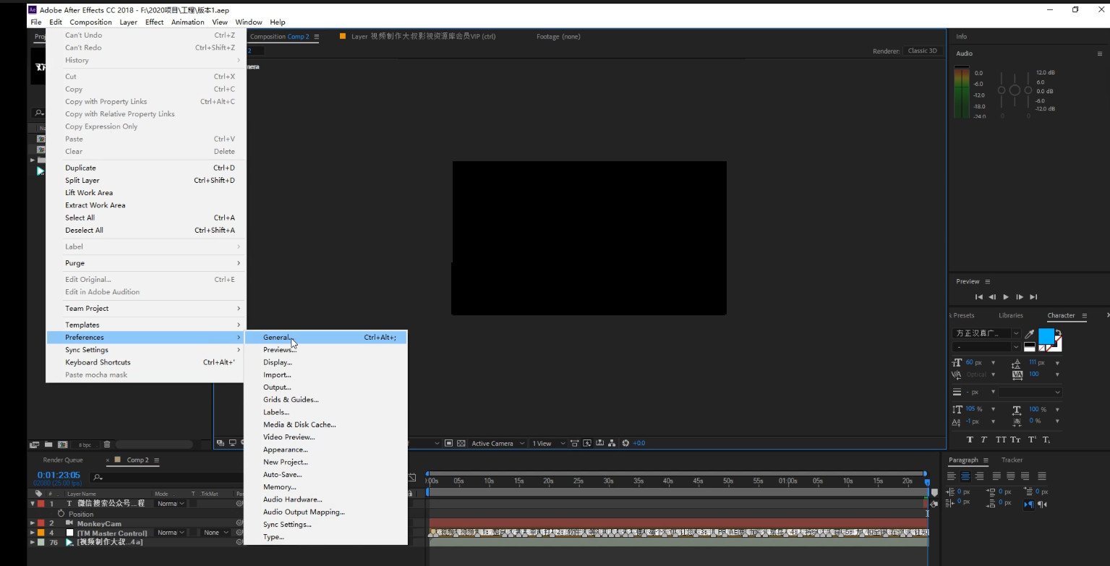Apply Small Caps text style

tap(1016, 439)
